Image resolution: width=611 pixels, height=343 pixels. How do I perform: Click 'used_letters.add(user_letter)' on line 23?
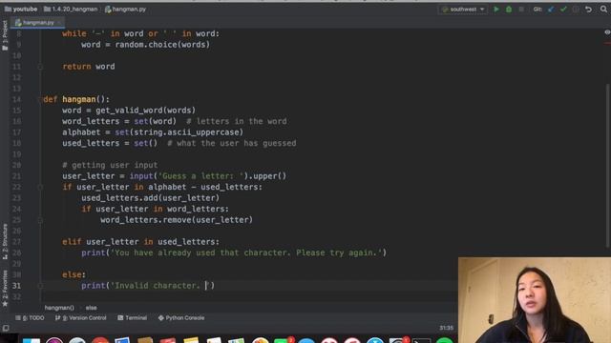coord(151,198)
